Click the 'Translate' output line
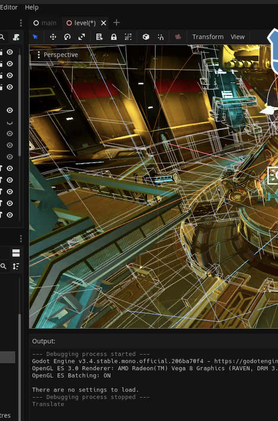Image resolution: width=278 pixels, height=421 pixels. [48, 404]
